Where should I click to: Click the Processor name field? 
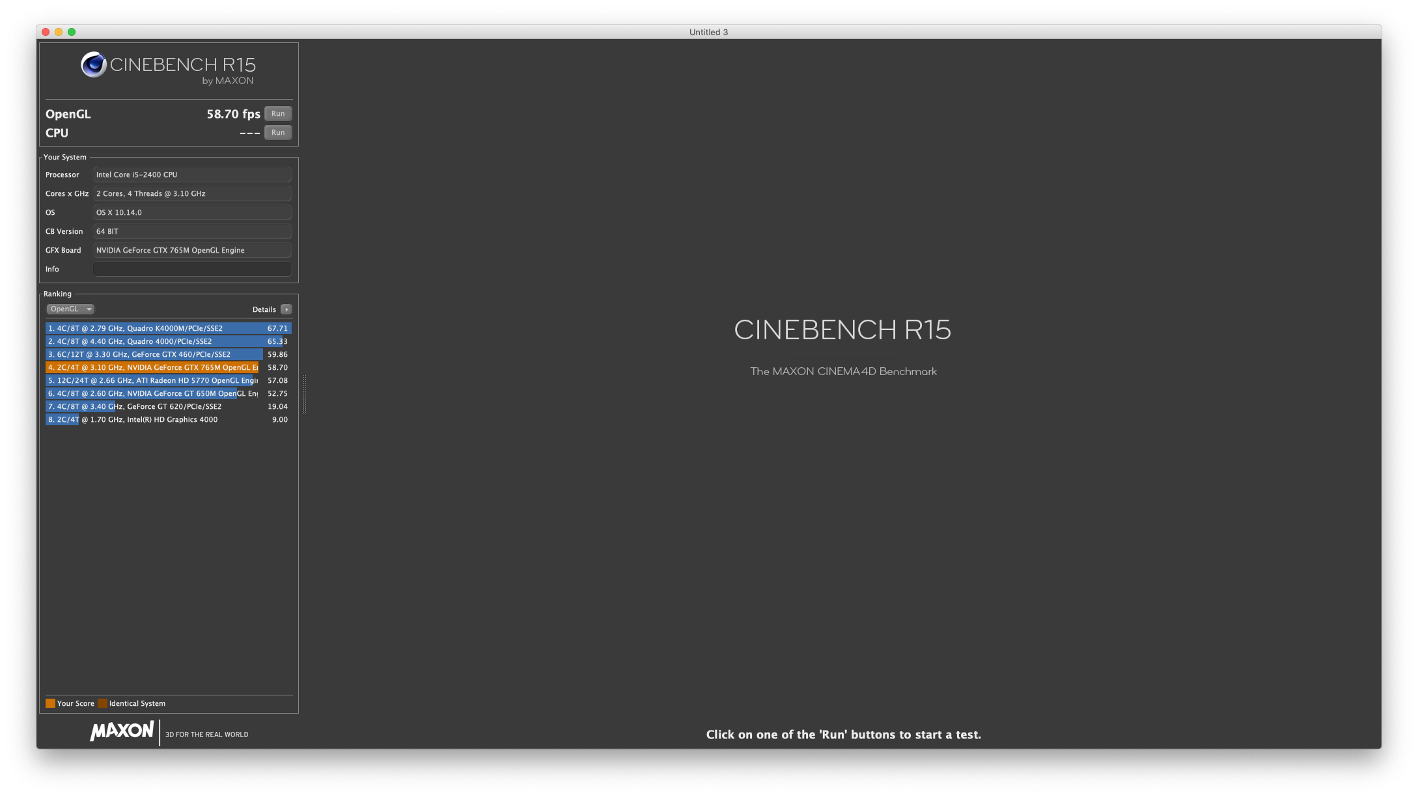tap(192, 175)
